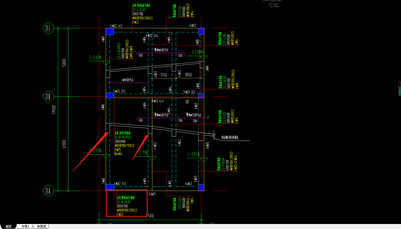Viewport: 401px width, 229px height.
Task: Select the blue column at axis 23-C left
Action: 110,31
